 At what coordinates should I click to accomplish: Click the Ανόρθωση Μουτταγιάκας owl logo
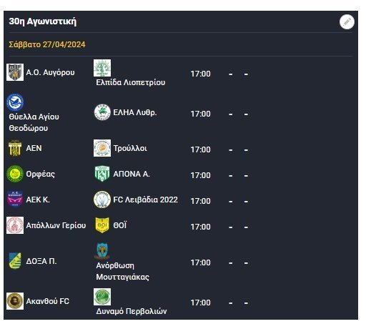102,251
